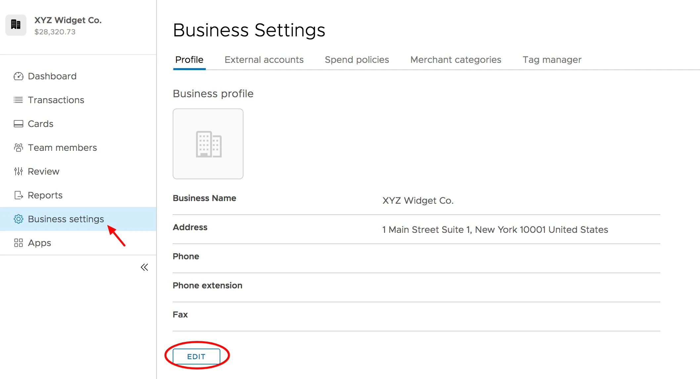Click the Apps grid icon
Screen dimensions: 700x379
click(x=18, y=243)
